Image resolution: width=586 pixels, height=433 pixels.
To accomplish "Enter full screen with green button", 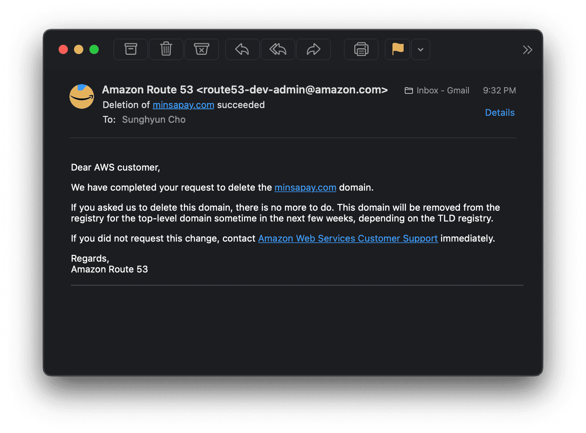I will [x=94, y=49].
